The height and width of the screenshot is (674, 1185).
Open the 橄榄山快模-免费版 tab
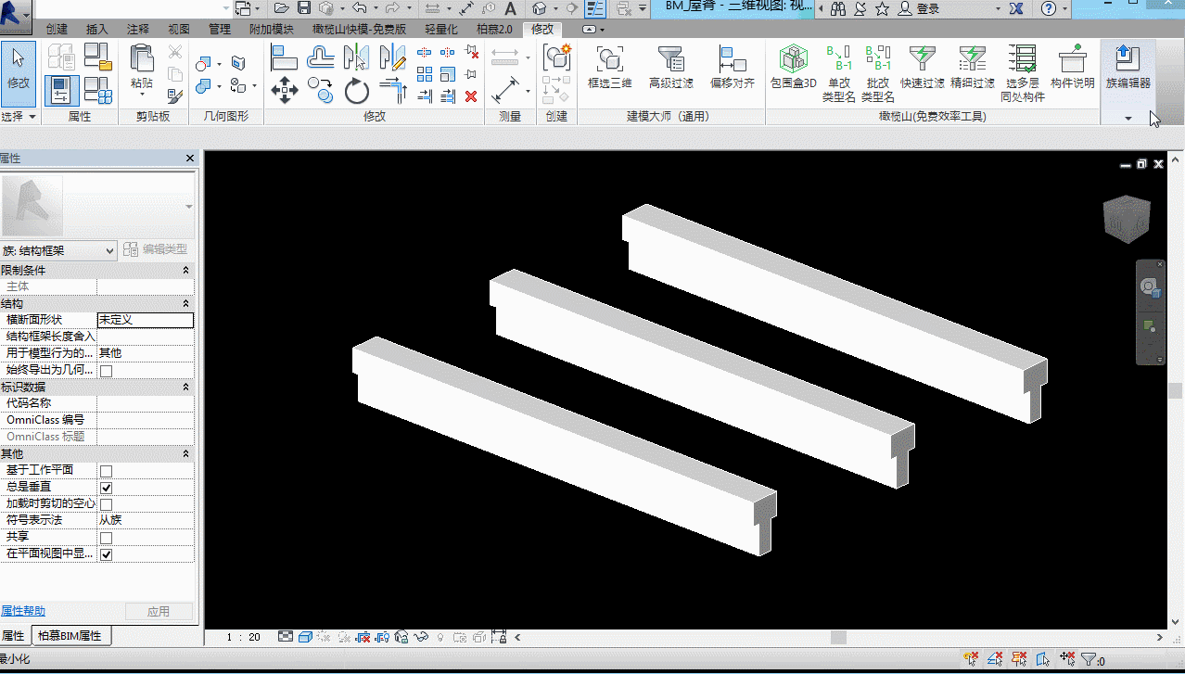coord(360,29)
